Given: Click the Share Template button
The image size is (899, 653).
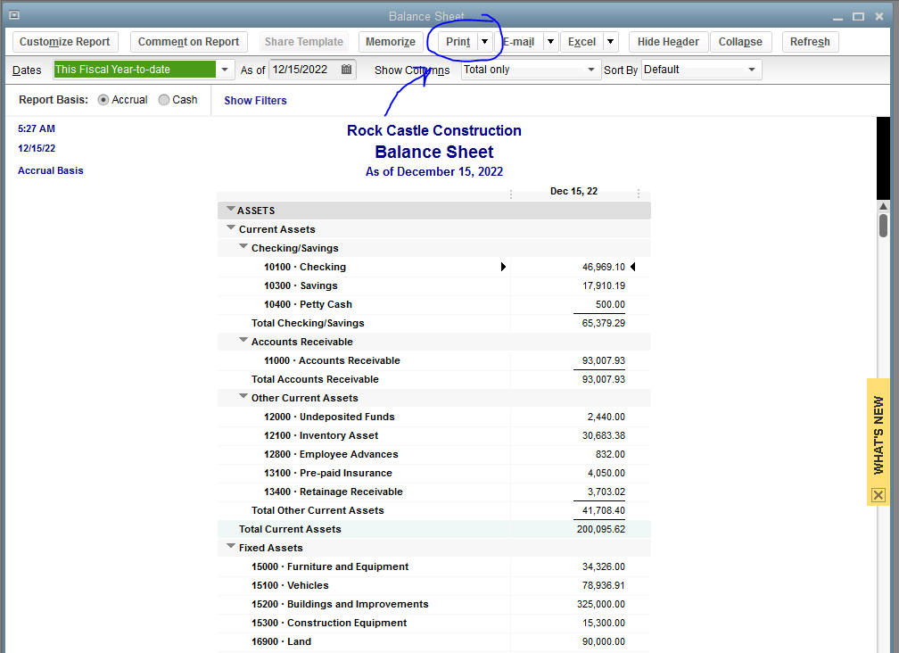Looking at the screenshot, I should click(x=304, y=42).
